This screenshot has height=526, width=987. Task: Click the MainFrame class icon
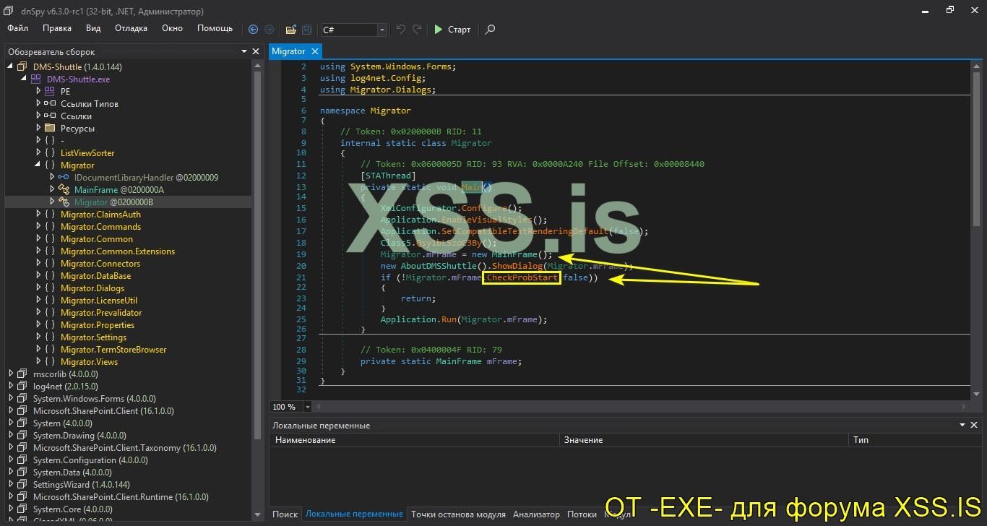click(63, 190)
